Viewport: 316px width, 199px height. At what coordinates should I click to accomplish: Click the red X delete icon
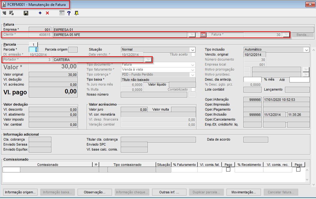pyautogui.click(x=48, y=13)
